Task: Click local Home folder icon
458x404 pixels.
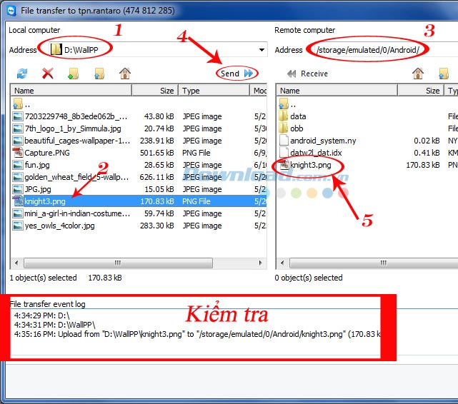Action: point(125,74)
